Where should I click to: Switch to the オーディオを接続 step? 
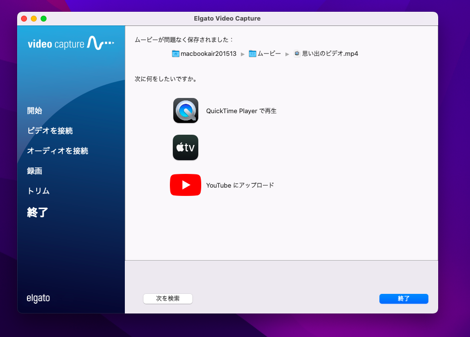click(58, 151)
